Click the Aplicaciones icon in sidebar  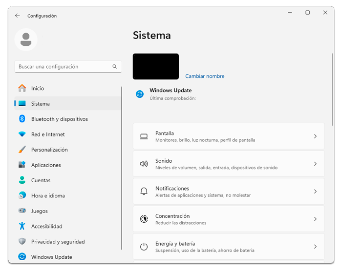[x=22, y=165]
